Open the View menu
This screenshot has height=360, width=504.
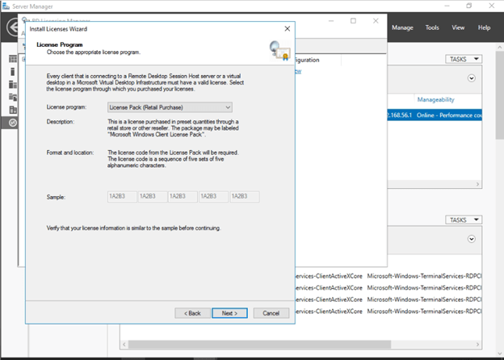click(x=458, y=27)
